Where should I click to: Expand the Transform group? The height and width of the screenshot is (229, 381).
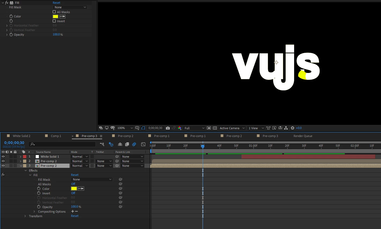[x=25, y=216]
